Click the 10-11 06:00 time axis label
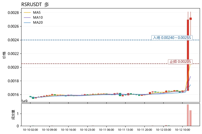Viewport: 202px width, 134px height. click(x=106, y=130)
